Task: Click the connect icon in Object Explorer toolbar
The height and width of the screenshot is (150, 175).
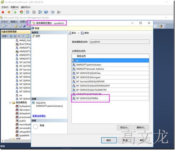Action: point(11,36)
